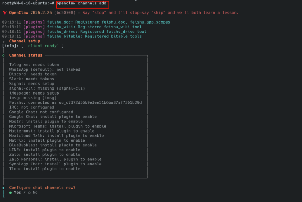Click the Feishu connected status line

75,102
